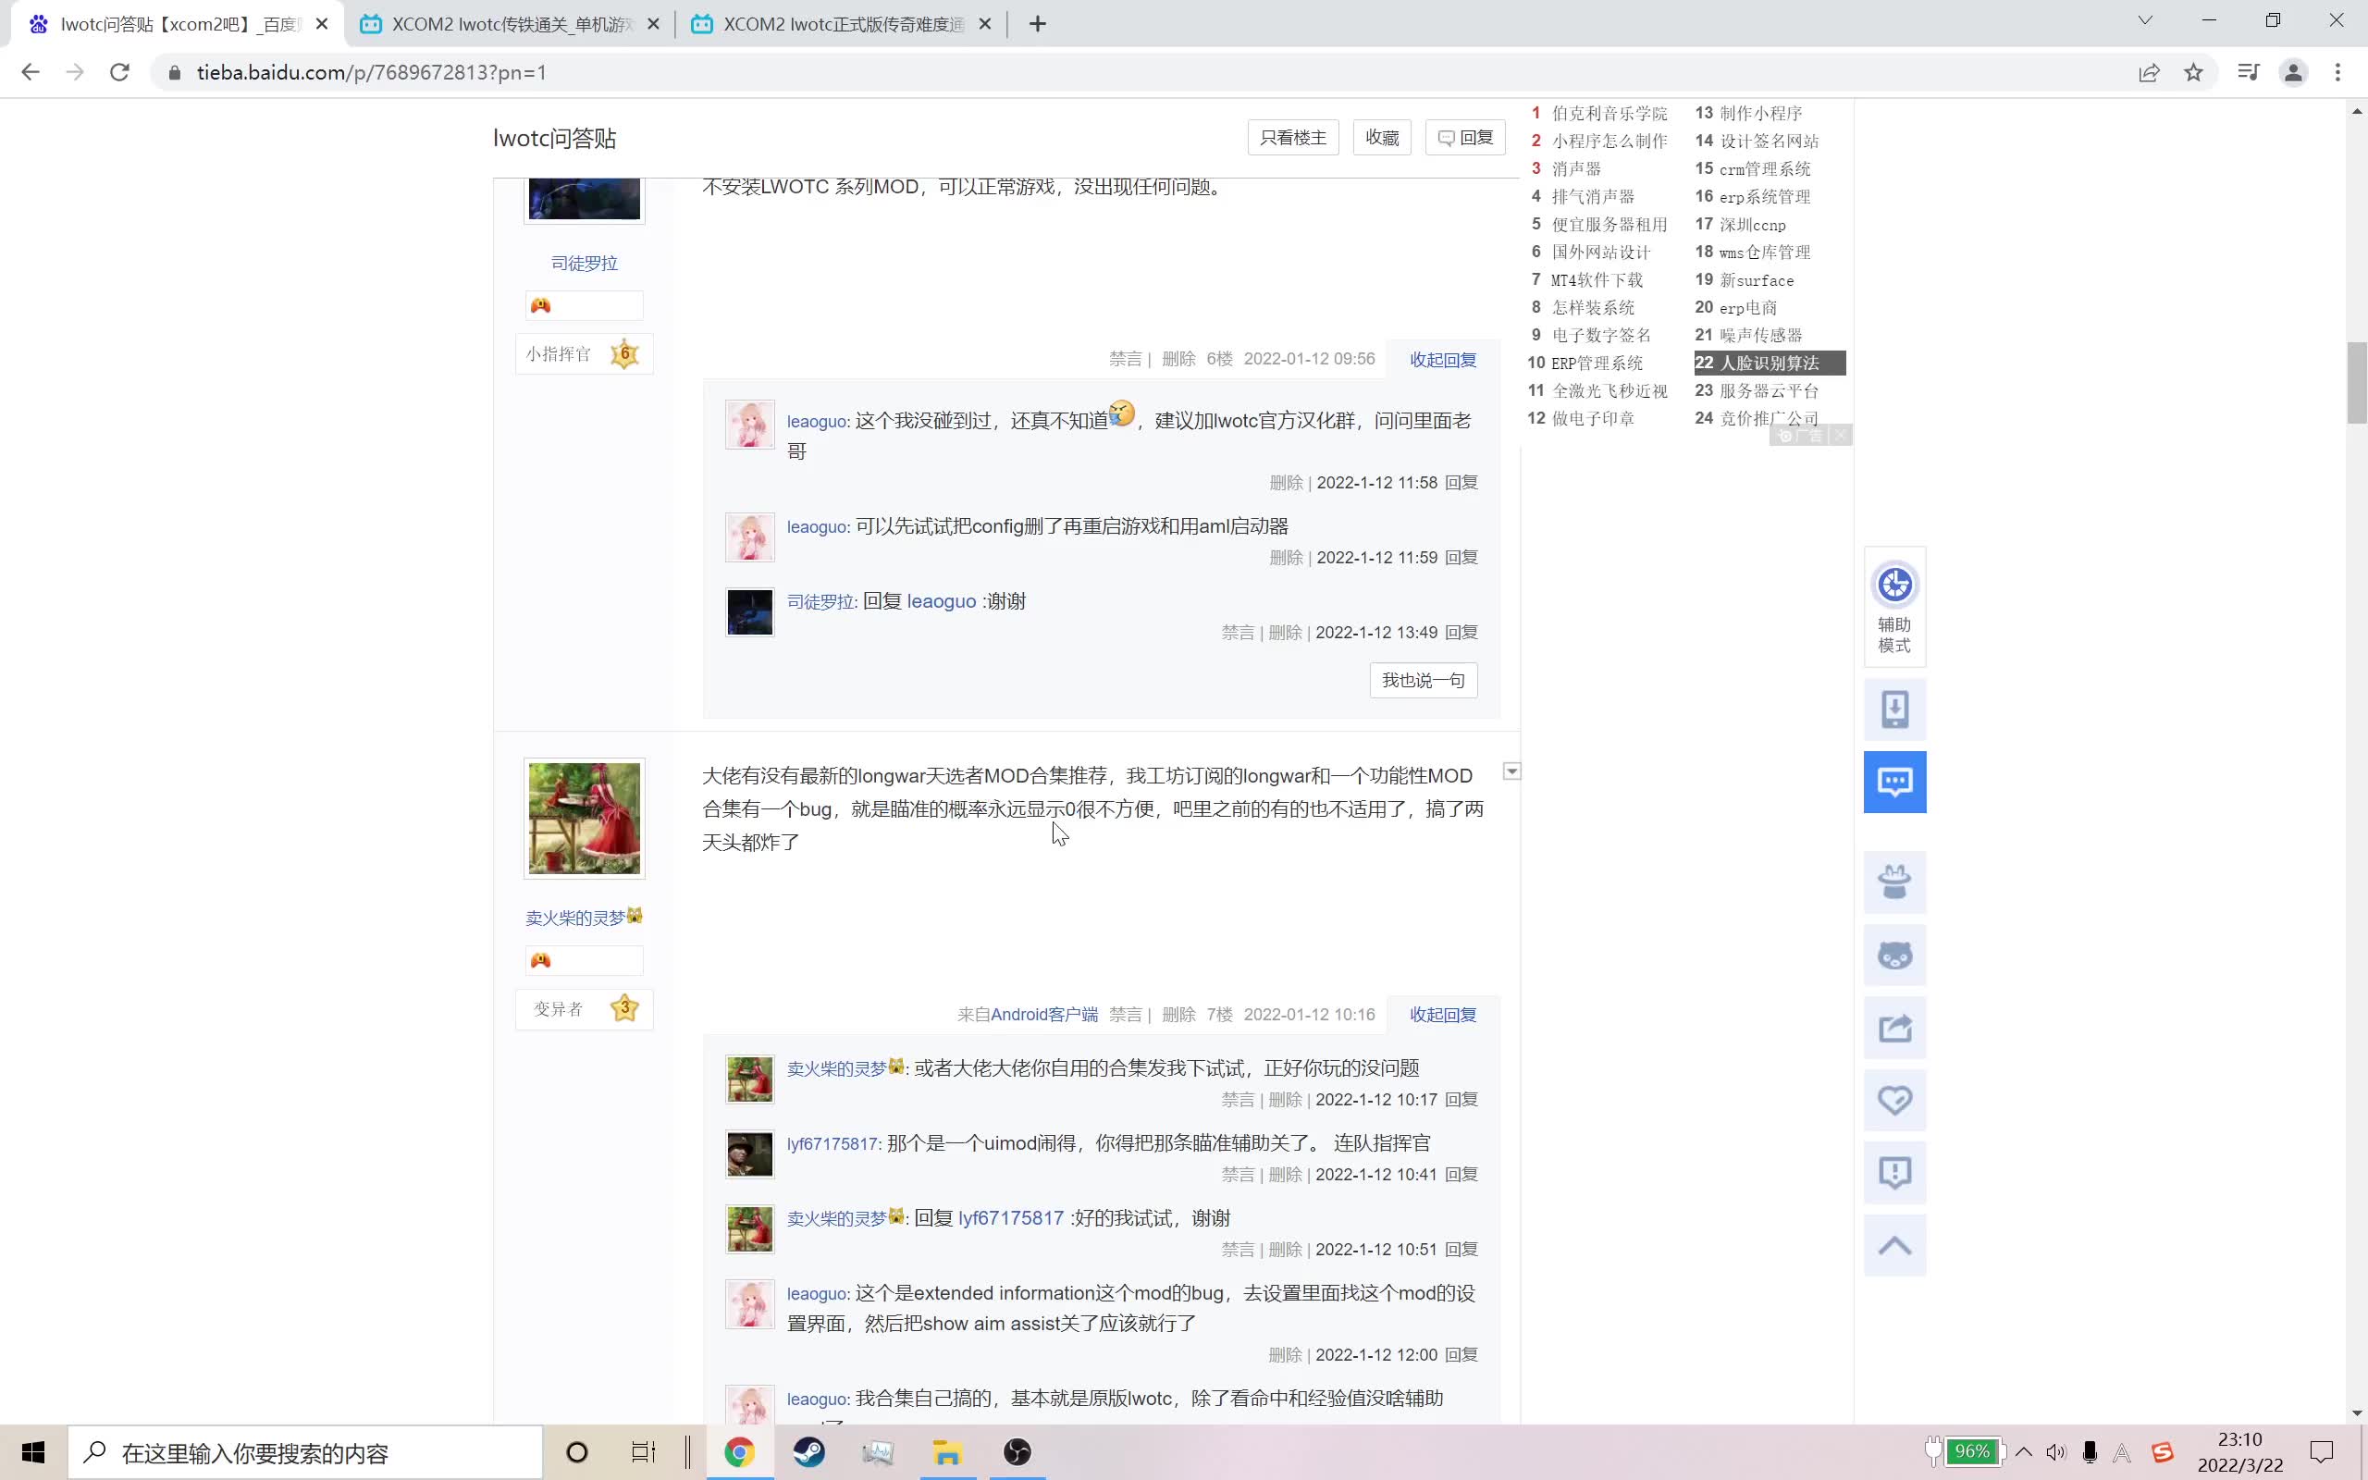Show hidden system tray icons chevron
Viewport: 2368px width, 1480px height.
point(2024,1452)
